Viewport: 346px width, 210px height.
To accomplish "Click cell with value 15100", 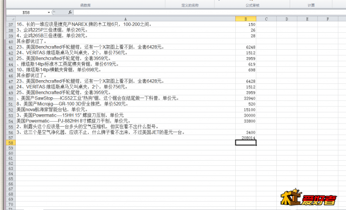I will [x=245, y=110].
